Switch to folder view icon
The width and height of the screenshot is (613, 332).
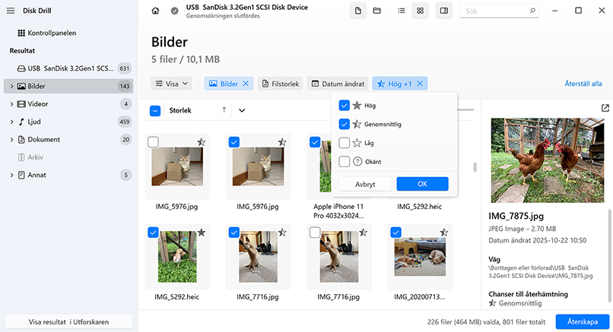tap(377, 11)
